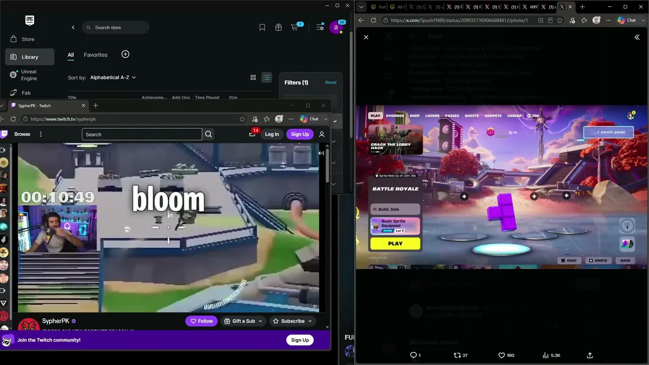This screenshot has width=649, height=365.
Task: Share the X post
Action: click(590, 355)
